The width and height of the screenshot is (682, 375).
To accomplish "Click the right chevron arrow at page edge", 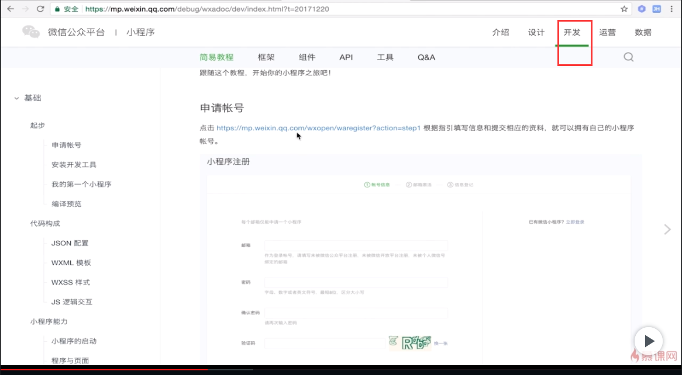I will coord(667,230).
